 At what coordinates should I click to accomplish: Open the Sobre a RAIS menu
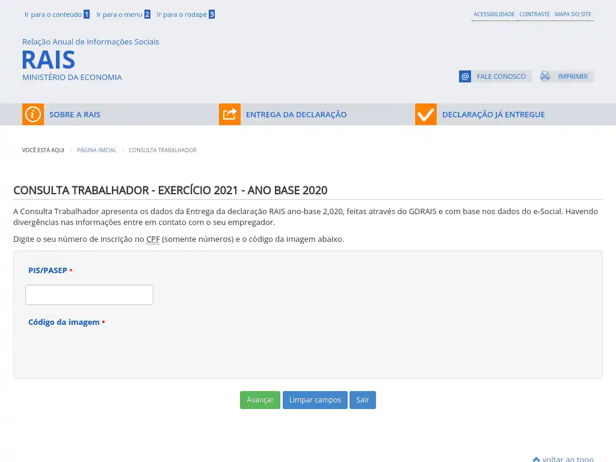tap(75, 114)
